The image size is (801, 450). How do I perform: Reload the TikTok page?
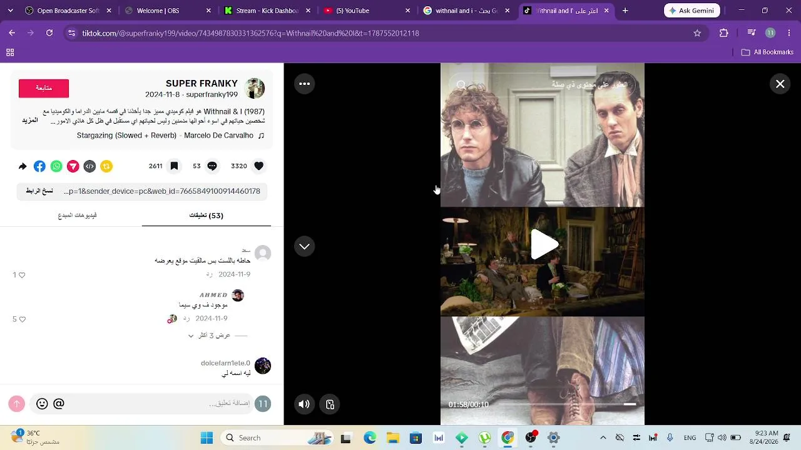(x=49, y=33)
